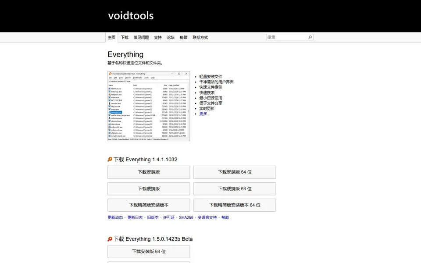
Task: Click the 快速文件索引 feature text
Action: [211, 87]
